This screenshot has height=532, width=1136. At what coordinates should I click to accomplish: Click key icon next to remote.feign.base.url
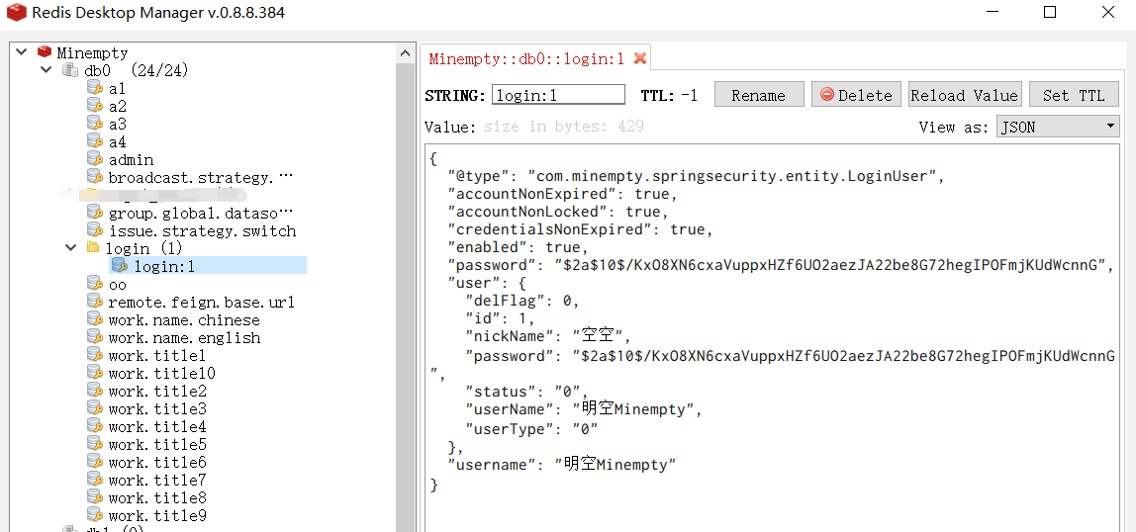(x=95, y=302)
